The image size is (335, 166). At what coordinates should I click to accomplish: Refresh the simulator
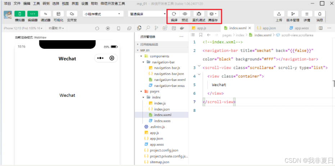pyautogui.click(x=97, y=28)
